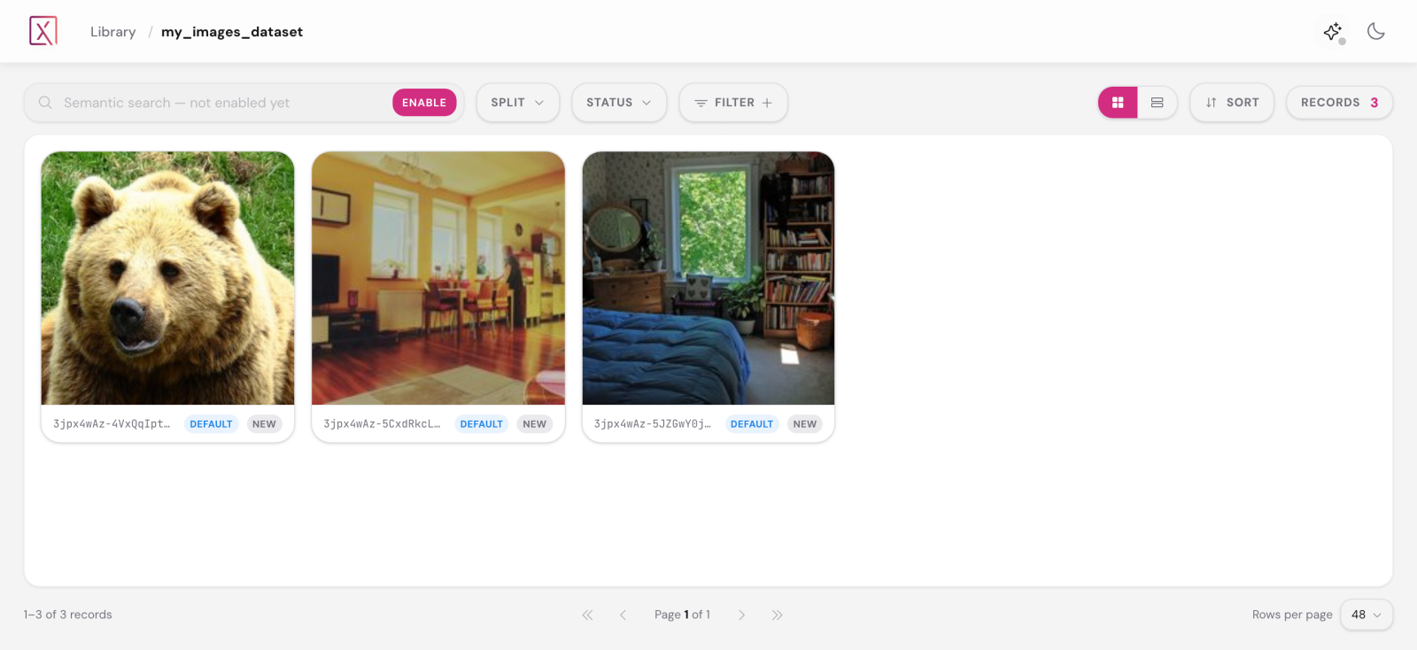The height and width of the screenshot is (650, 1417).
Task: Switch to list view
Action: (x=1157, y=103)
